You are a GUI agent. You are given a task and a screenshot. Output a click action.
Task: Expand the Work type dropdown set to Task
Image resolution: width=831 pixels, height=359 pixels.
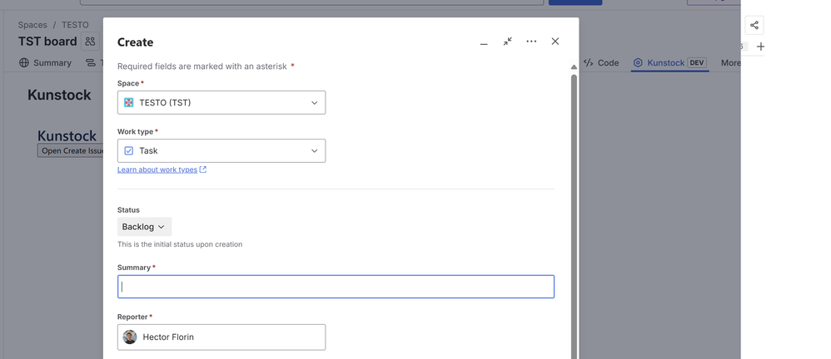[x=221, y=150]
